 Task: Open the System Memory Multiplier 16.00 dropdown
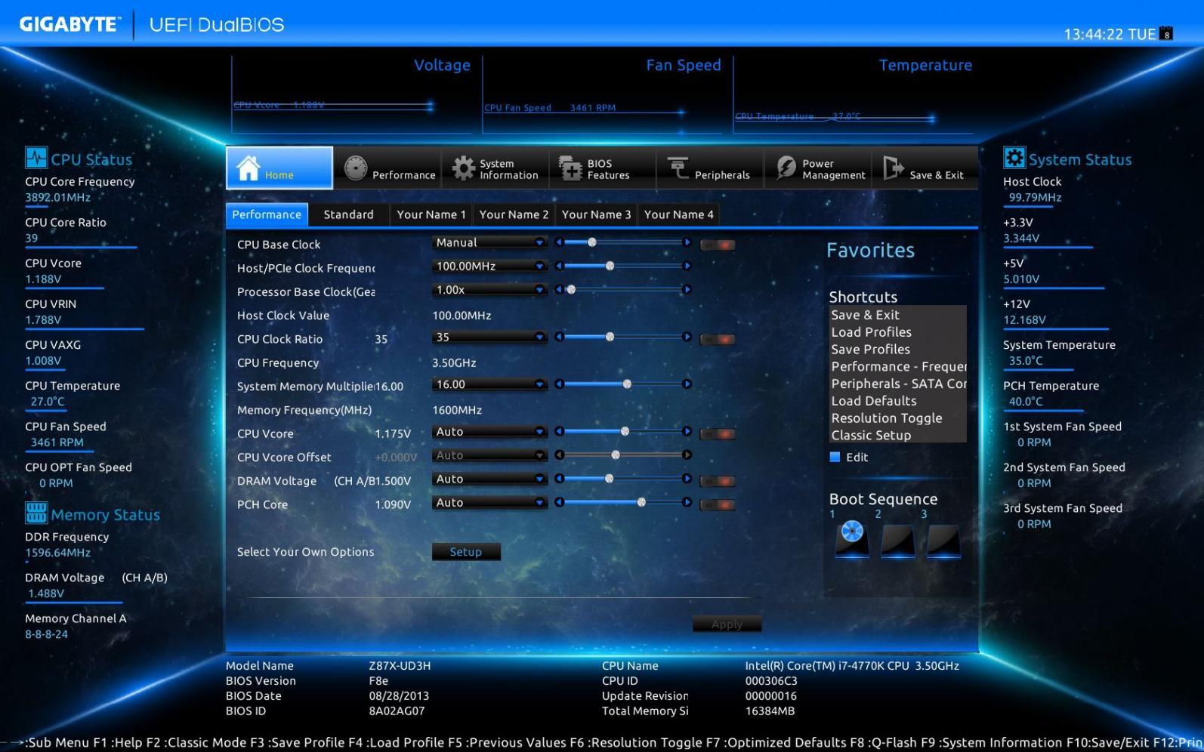[489, 384]
